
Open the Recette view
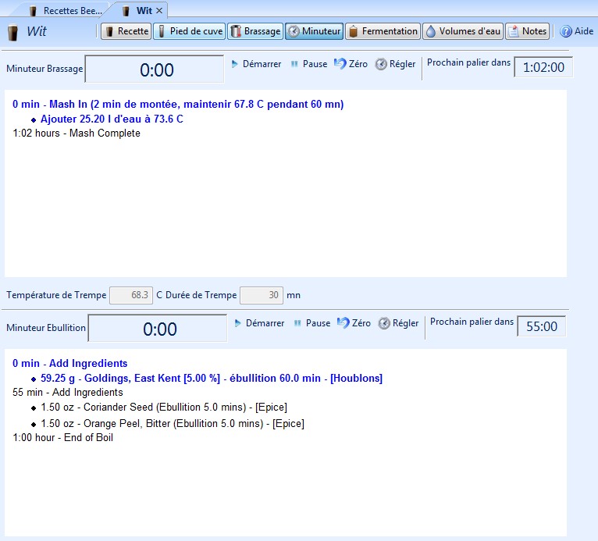(x=125, y=31)
